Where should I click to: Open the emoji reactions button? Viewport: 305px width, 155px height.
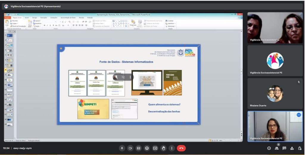click(x=147, y=148)
